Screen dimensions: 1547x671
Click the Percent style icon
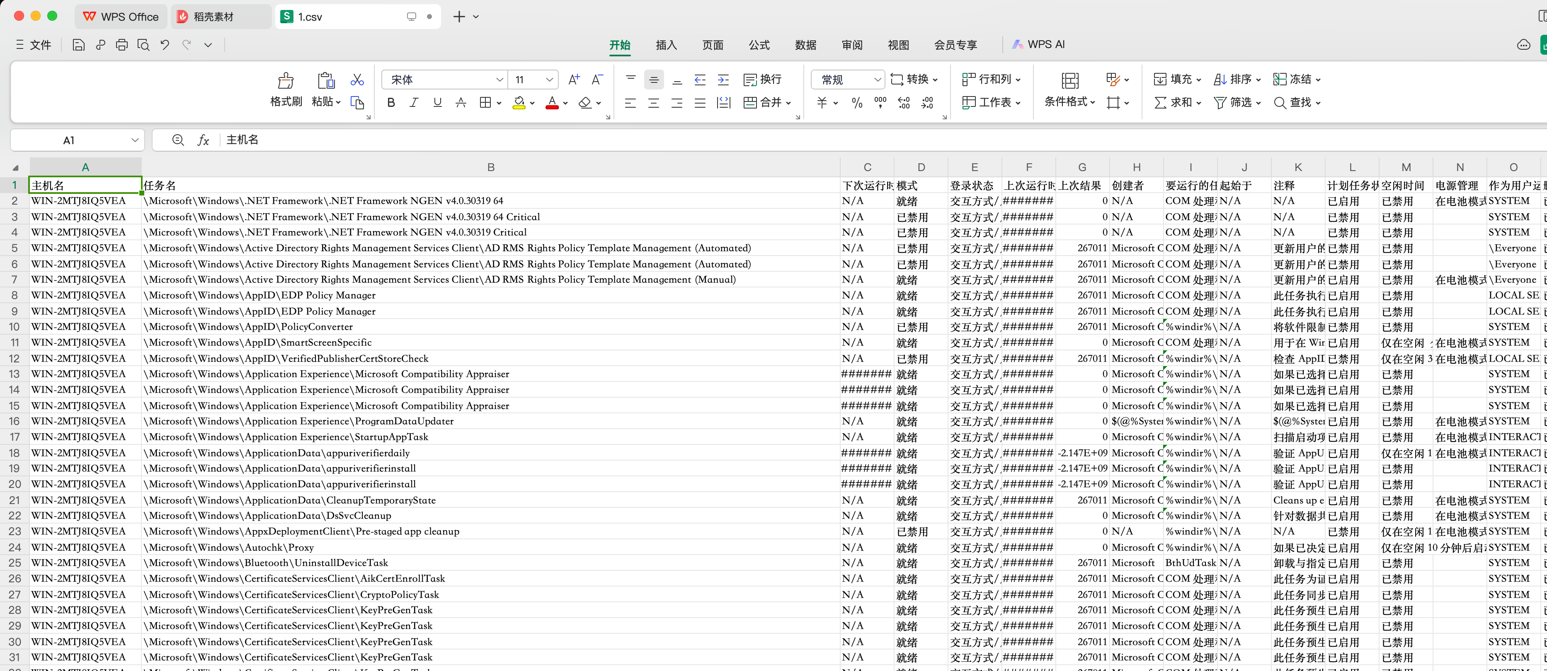857,103
